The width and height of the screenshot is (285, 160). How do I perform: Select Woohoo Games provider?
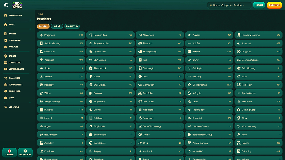pos(209,126)
